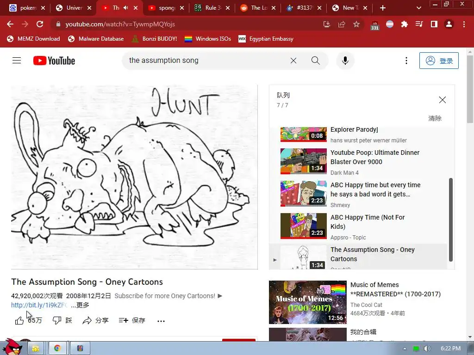Expand description with ...更多
The height and width of the screenshot is (355, 474).
tap(80, 305)
